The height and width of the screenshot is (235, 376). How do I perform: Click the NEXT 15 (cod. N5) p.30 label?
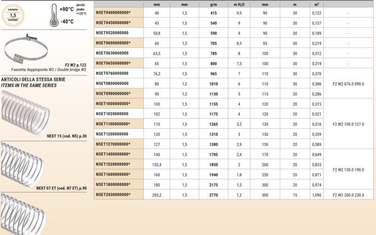pyautogui.click(x=66, y=136)
